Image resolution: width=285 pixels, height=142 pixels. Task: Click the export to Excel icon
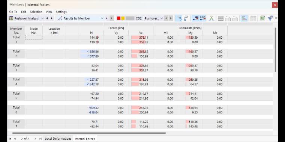262,18
